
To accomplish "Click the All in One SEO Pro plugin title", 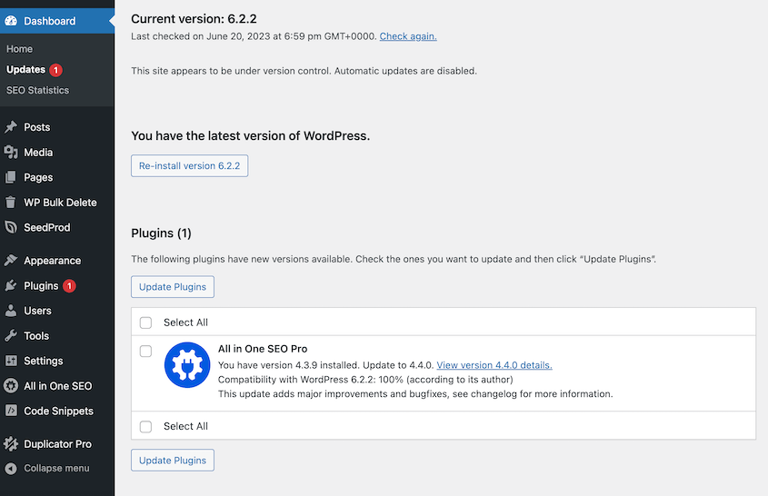I will click(x=263, y=349).
